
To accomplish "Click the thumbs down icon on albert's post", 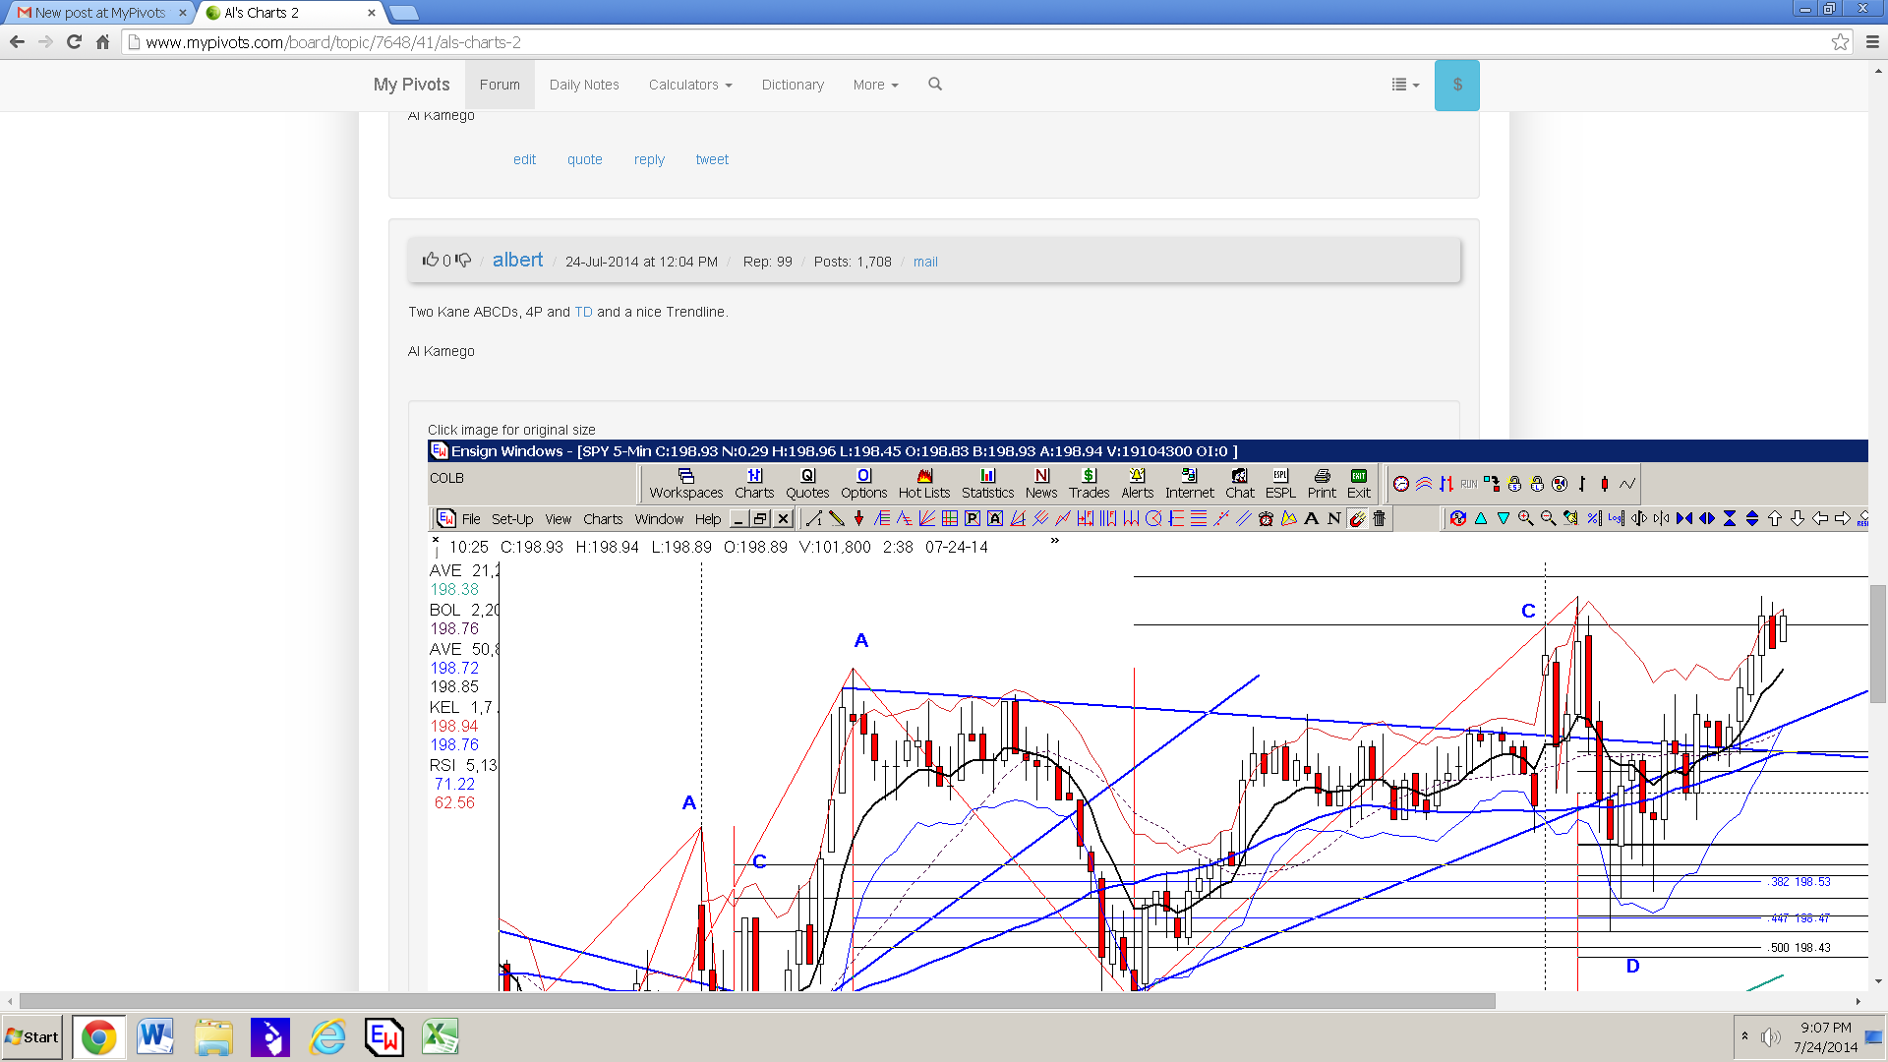I will (463, 261).
